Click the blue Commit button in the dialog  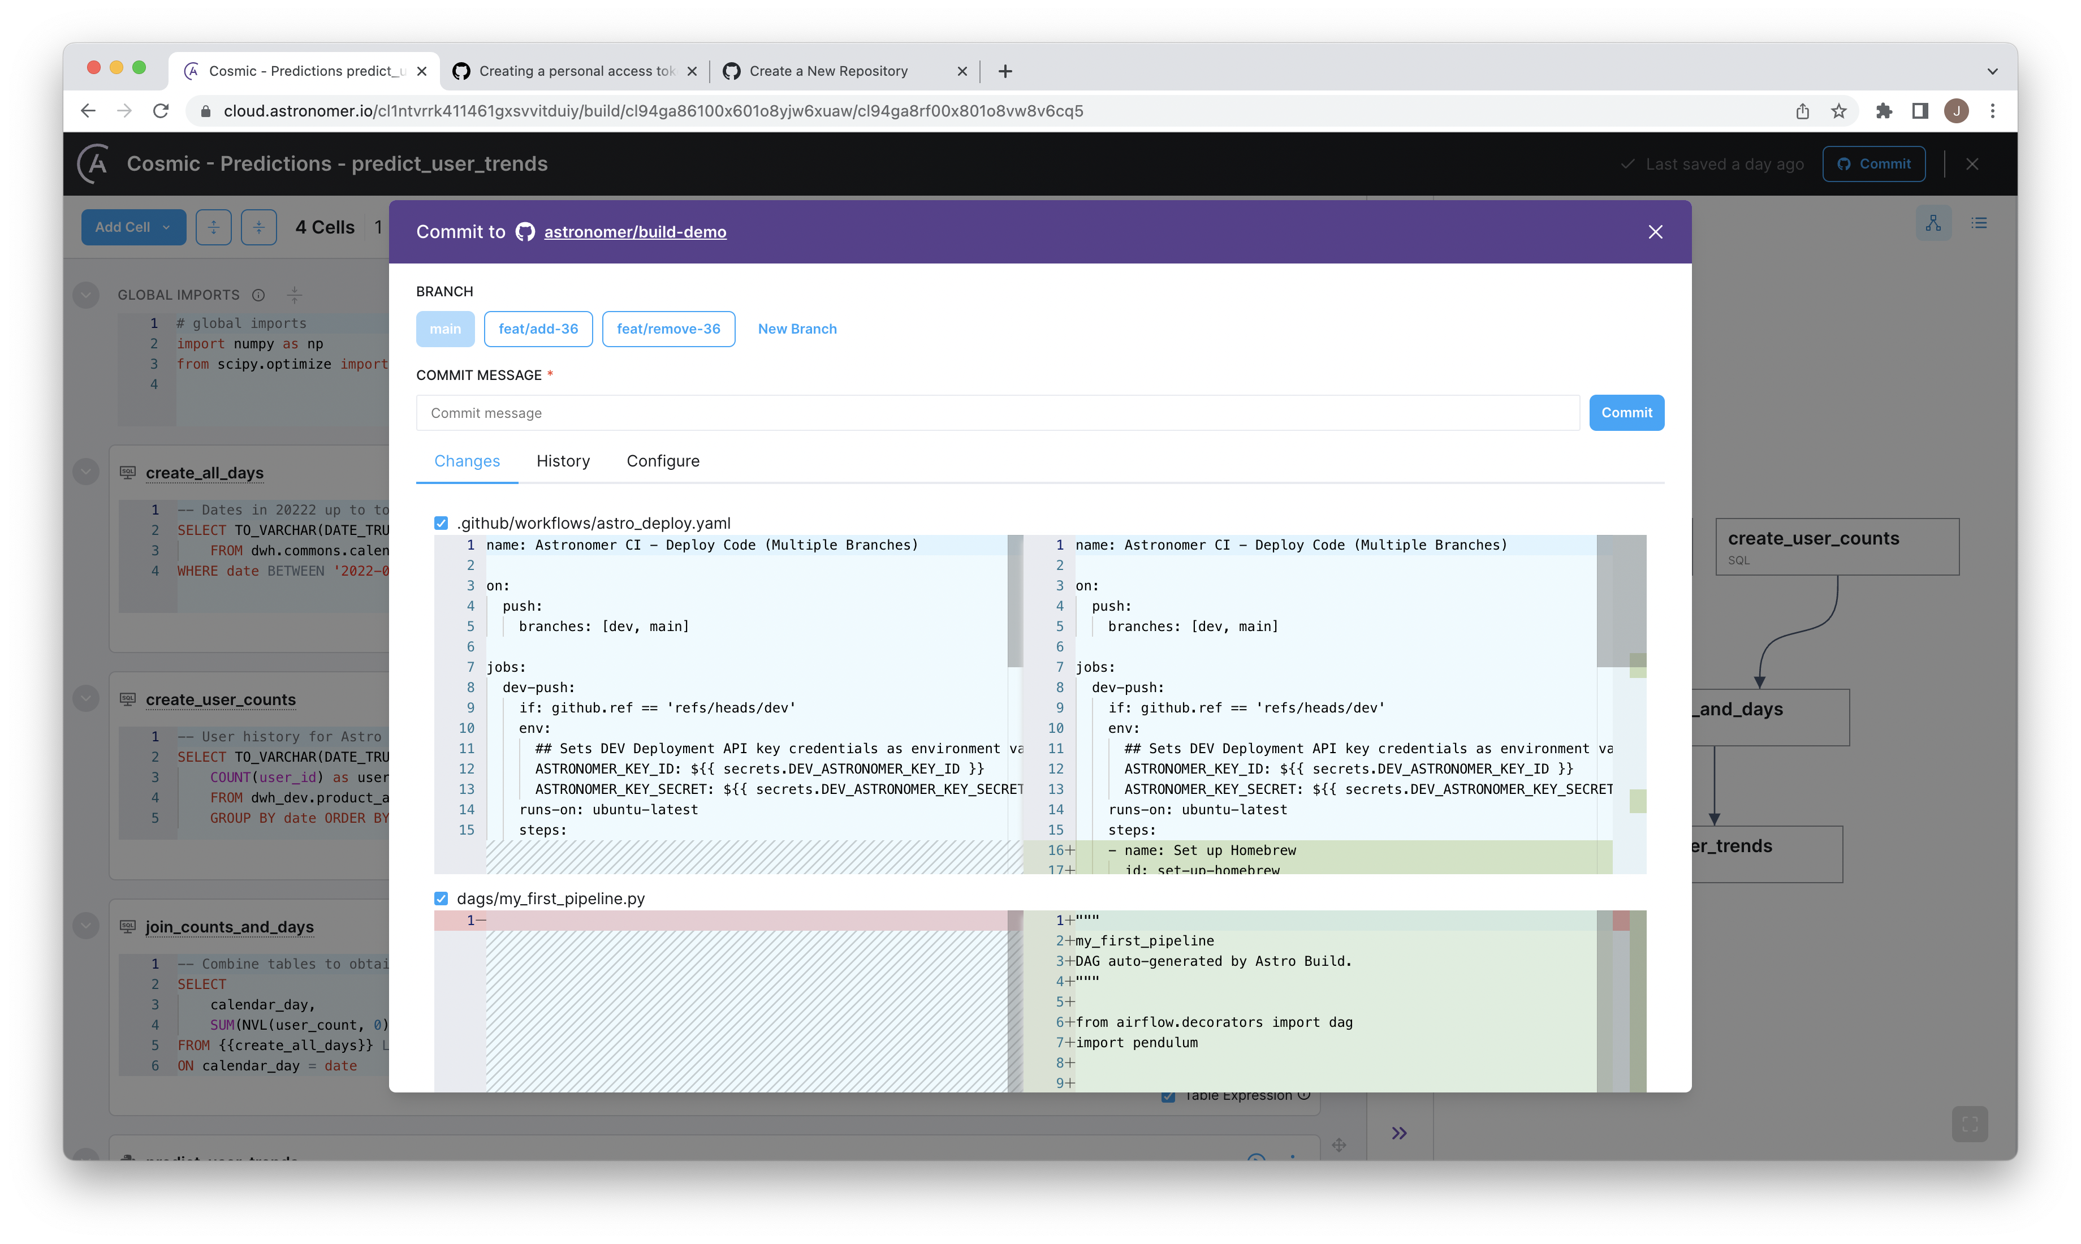(1626, 412)
